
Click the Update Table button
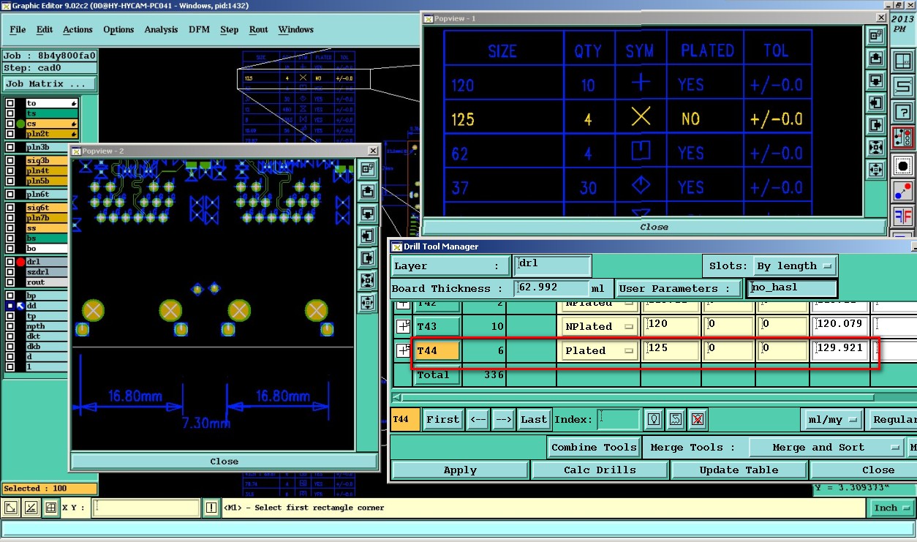[x=739, y=470]
